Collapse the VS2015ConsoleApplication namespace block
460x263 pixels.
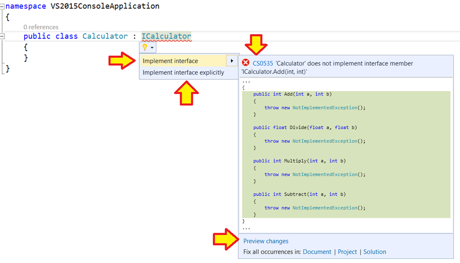(2, 7)
